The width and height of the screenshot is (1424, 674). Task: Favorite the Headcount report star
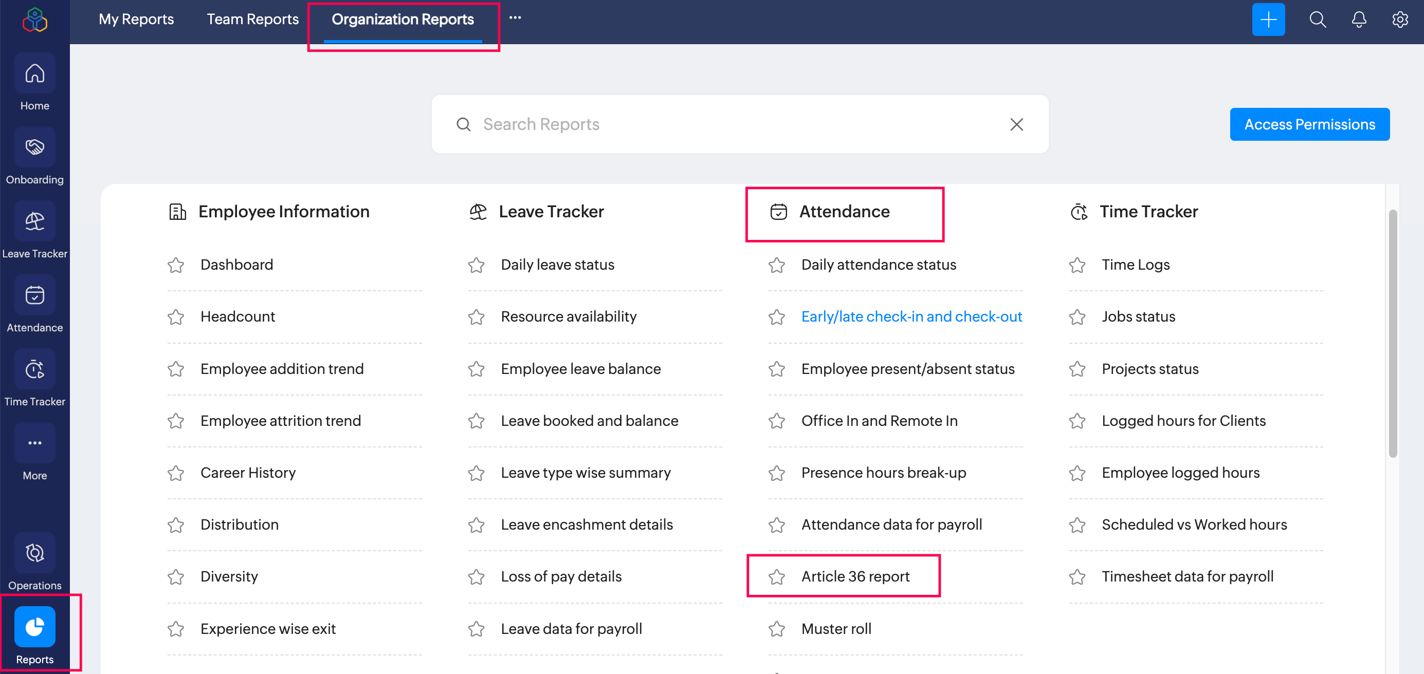coord(176,317)
